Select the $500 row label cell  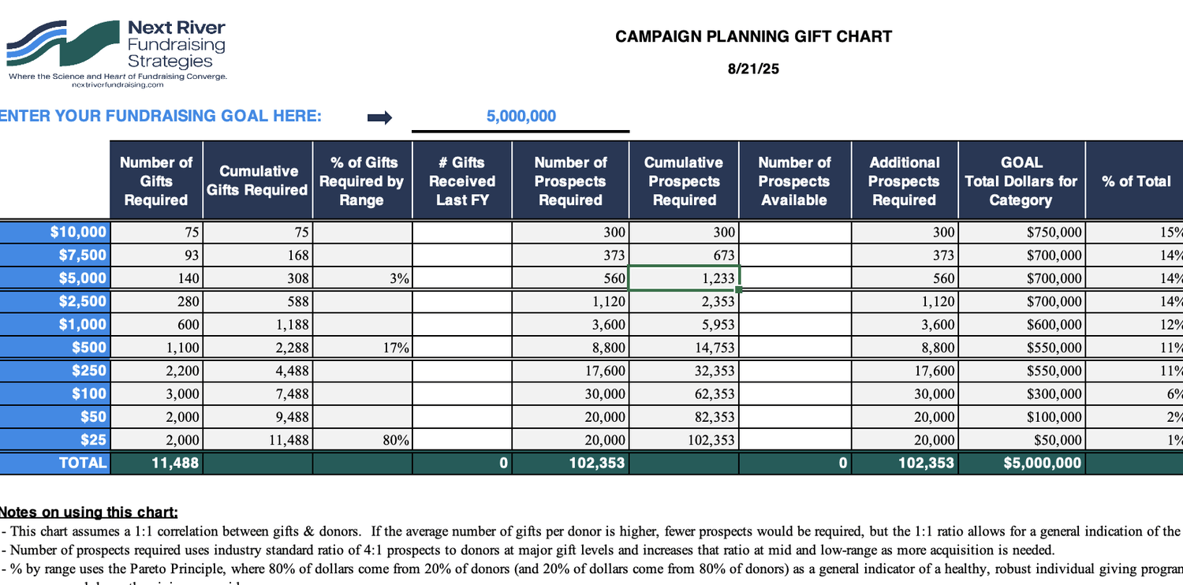point(55,348)
